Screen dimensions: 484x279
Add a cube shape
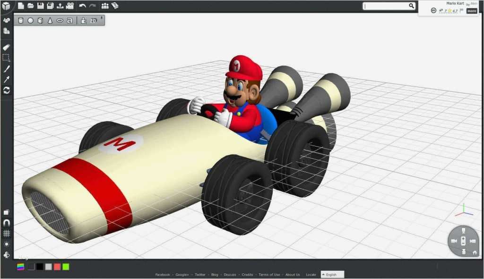tap(40, 20)
